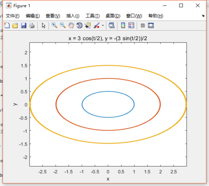The width and height of the screenshot is (209, 186).
Task: Insert a colorbar from the toolbar
Action: [x=123, y=25]
